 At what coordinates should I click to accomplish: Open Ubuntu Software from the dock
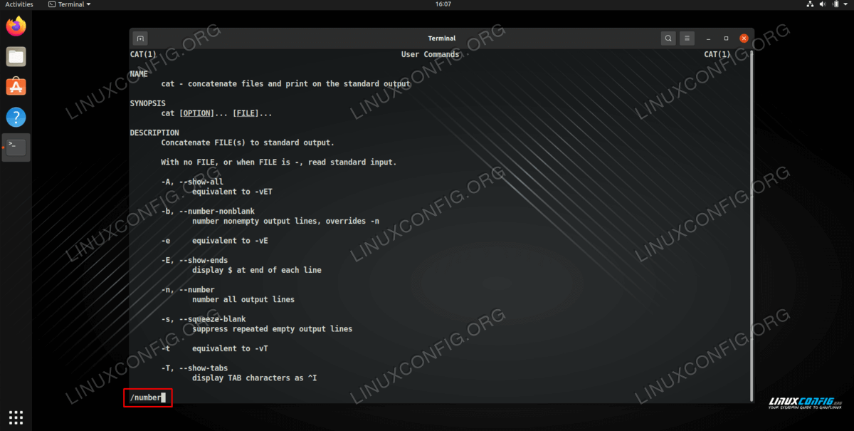[16, 87]
